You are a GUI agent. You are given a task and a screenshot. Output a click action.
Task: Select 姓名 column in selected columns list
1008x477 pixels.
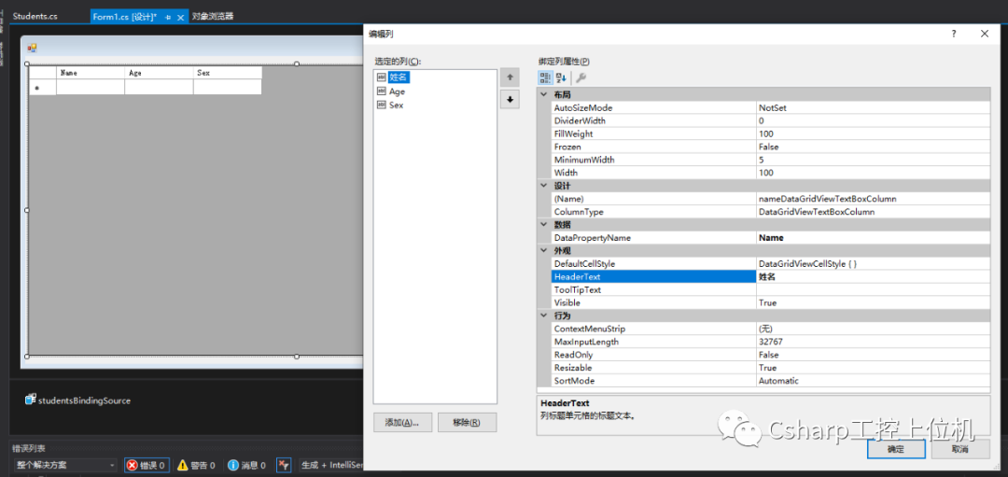399,77
